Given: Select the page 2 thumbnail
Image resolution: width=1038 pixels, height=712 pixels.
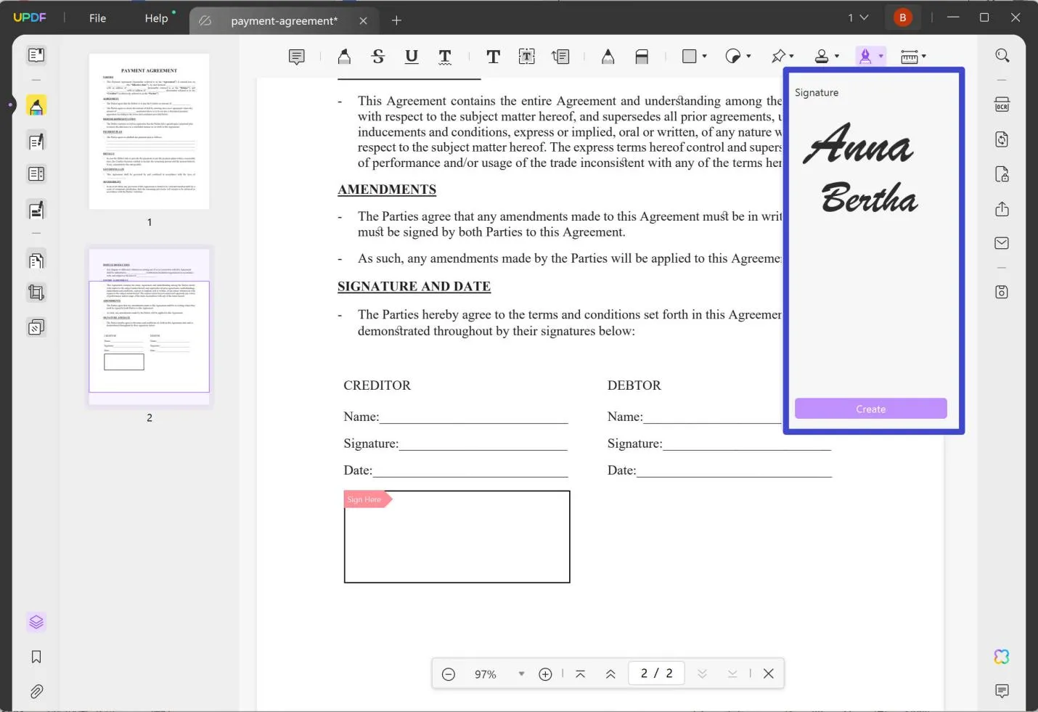Looking at the screenshot, I should pos(149,325).
